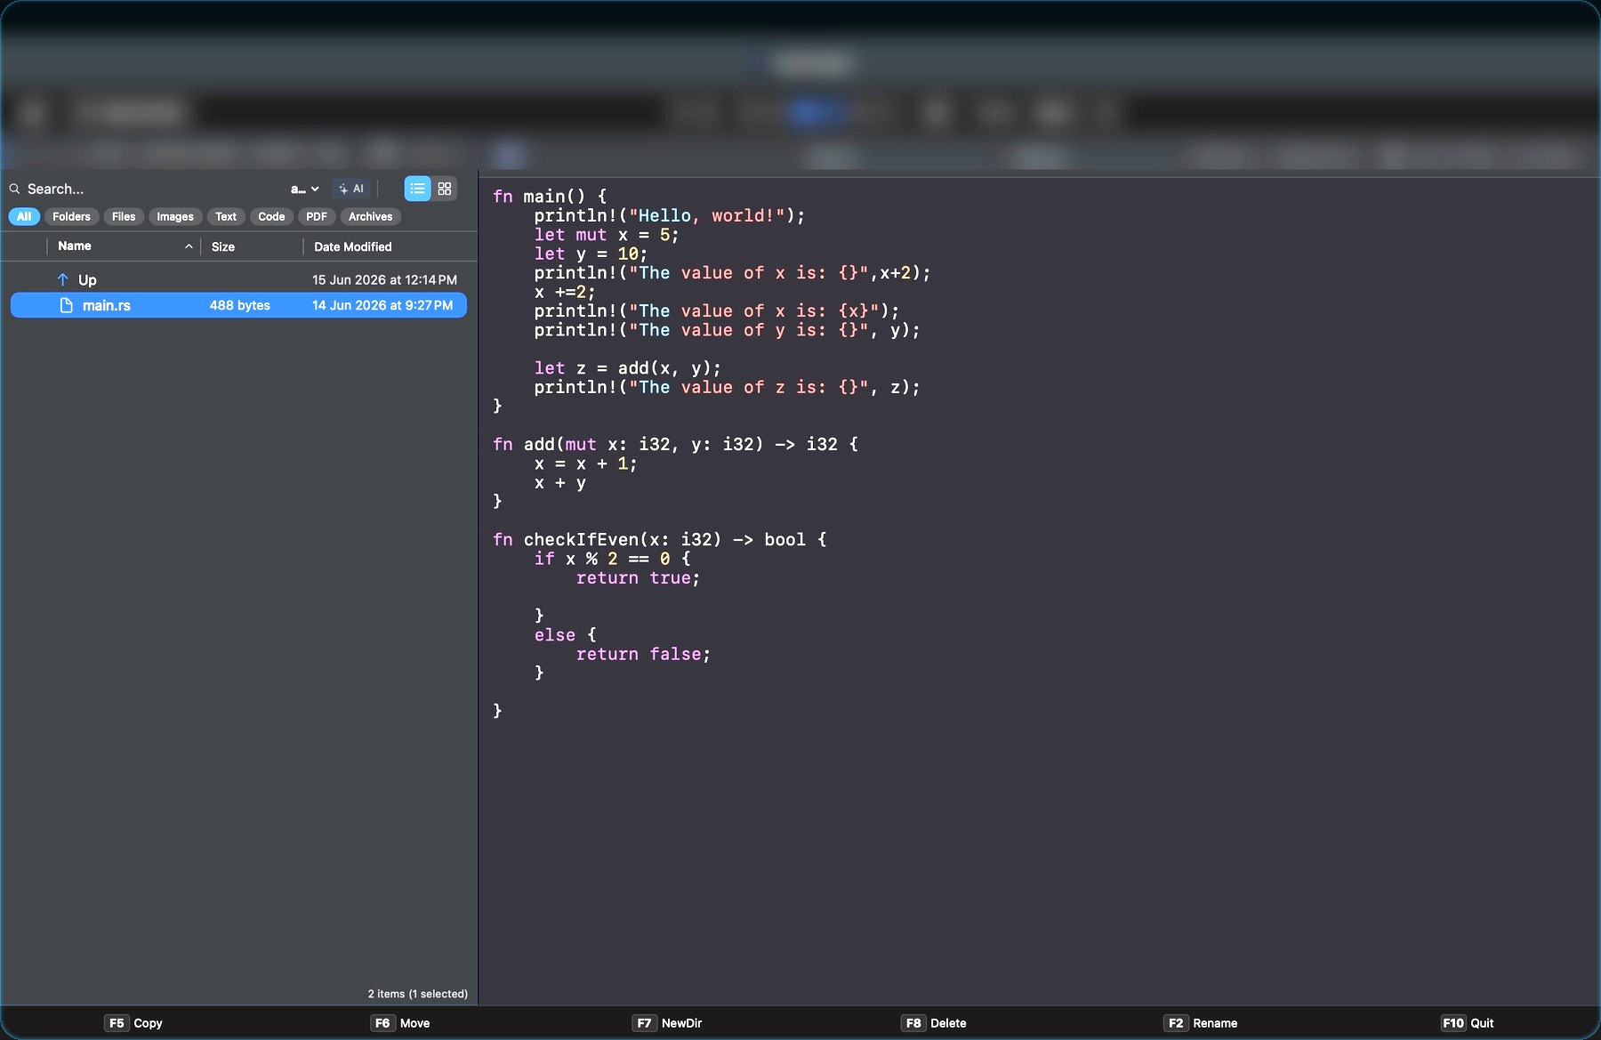Image resolution: width=1601 pixels, height=1040 pixels.
Task: Go to parent folder via Up row
Action: (238, 279)
